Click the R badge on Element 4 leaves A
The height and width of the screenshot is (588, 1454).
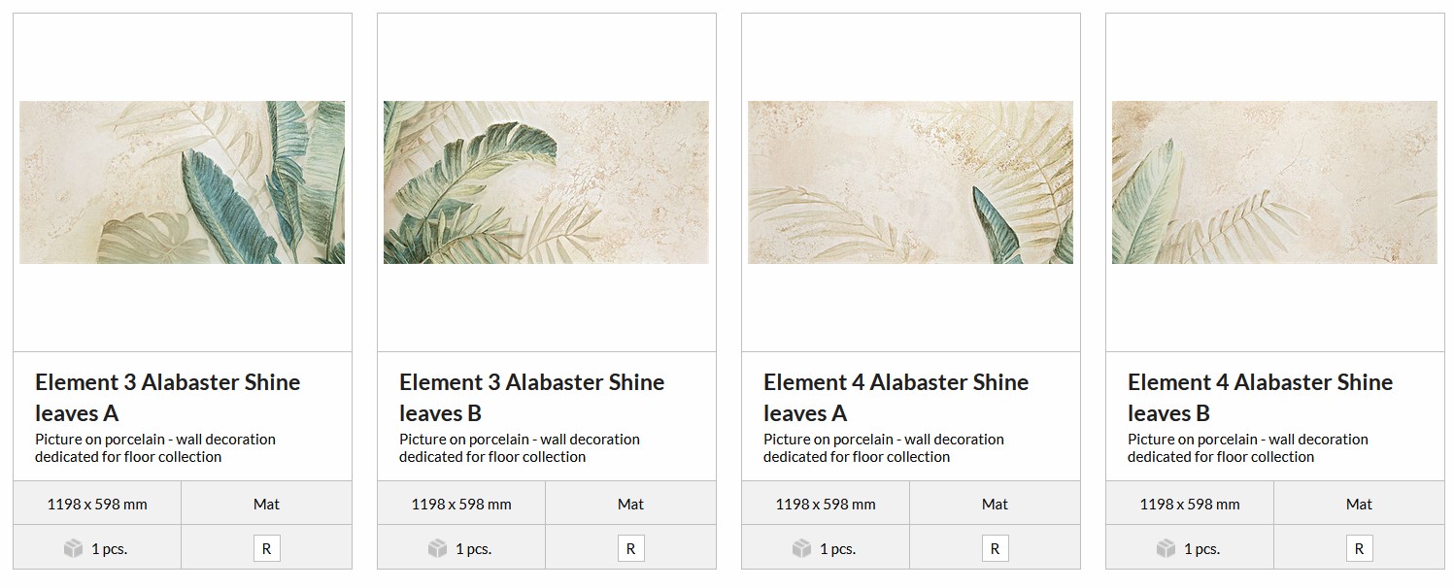[x=995, y=548]
